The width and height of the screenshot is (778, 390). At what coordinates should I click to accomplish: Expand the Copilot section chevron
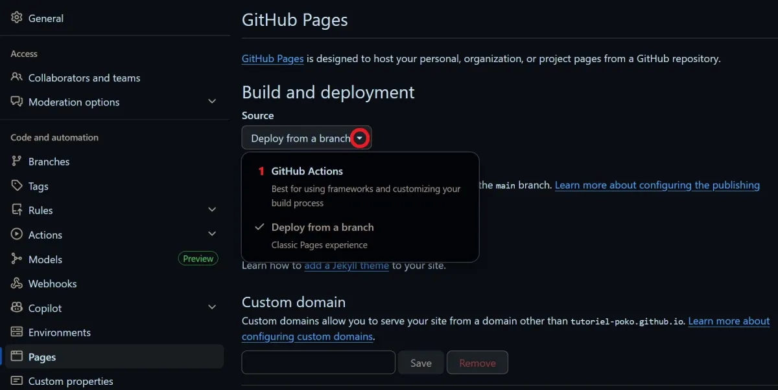212,309
